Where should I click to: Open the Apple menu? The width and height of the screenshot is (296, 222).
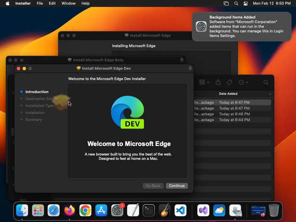click(8, 3)
